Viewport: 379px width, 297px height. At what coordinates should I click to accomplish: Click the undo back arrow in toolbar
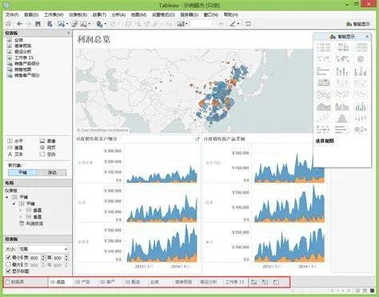[x=19, y=24]
